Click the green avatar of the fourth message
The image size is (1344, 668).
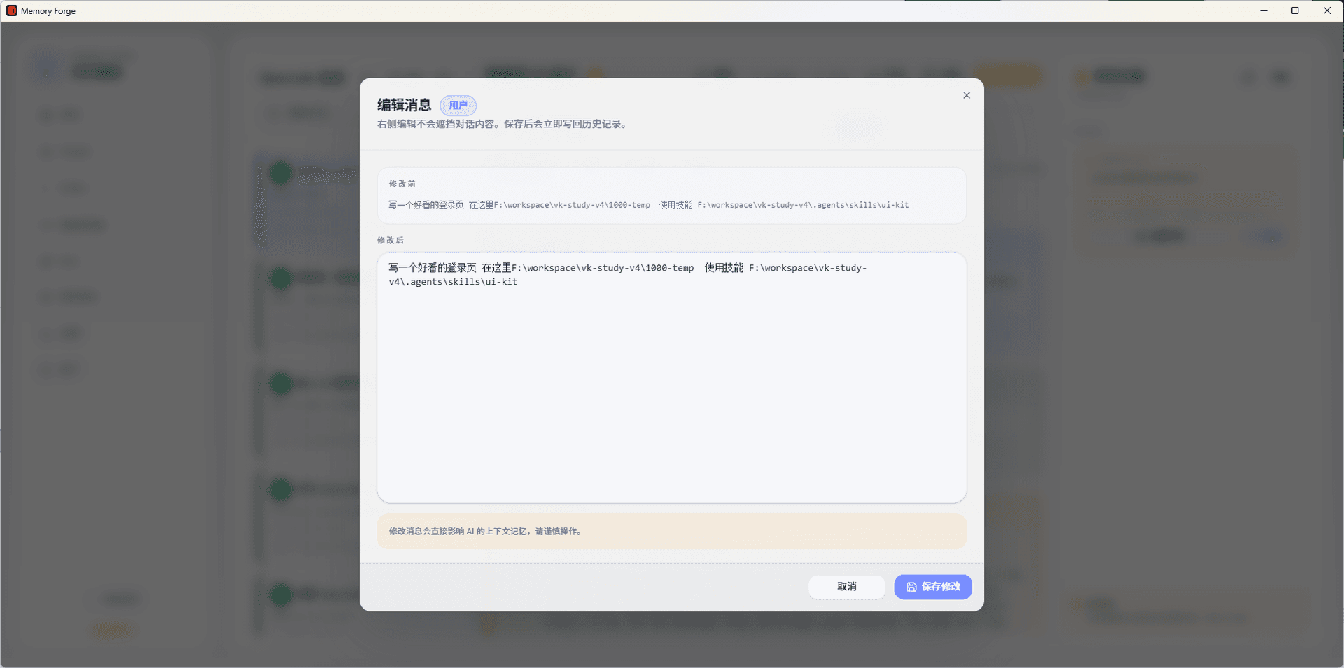click(280, 489)
